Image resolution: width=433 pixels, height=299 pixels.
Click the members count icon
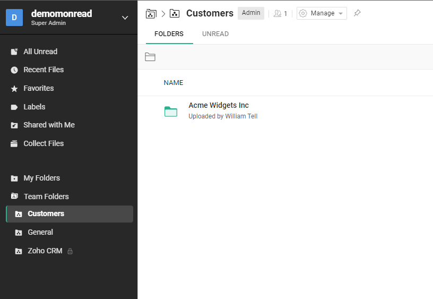coord(280,13)
